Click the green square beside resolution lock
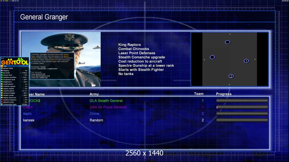Image resolution: width=289 pixels, height=162 pixels. [x=2, y=80]
